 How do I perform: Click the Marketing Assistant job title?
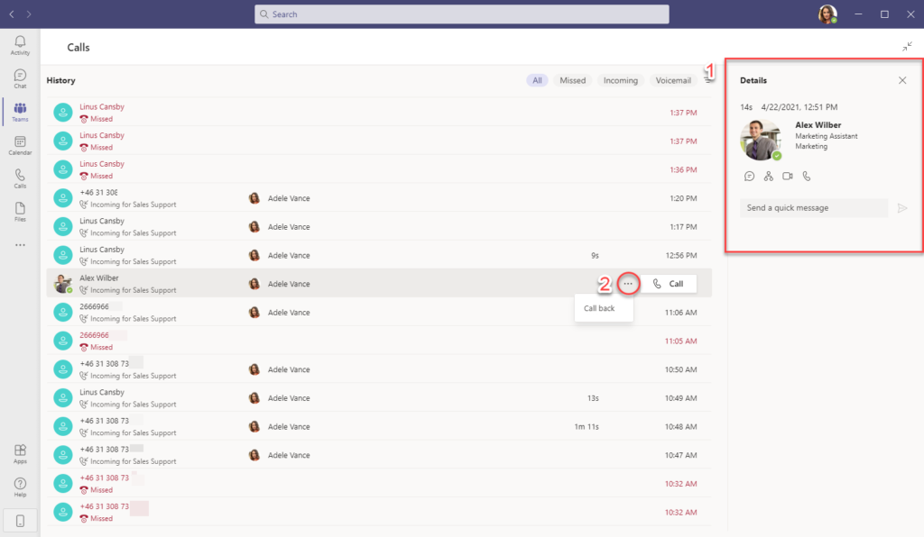(x=827, y=136)
